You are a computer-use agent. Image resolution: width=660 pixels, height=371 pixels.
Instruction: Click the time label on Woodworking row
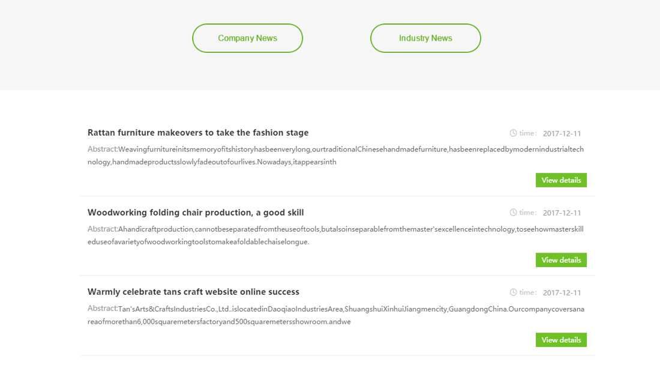pyautogui.click(x=528, y=213)
